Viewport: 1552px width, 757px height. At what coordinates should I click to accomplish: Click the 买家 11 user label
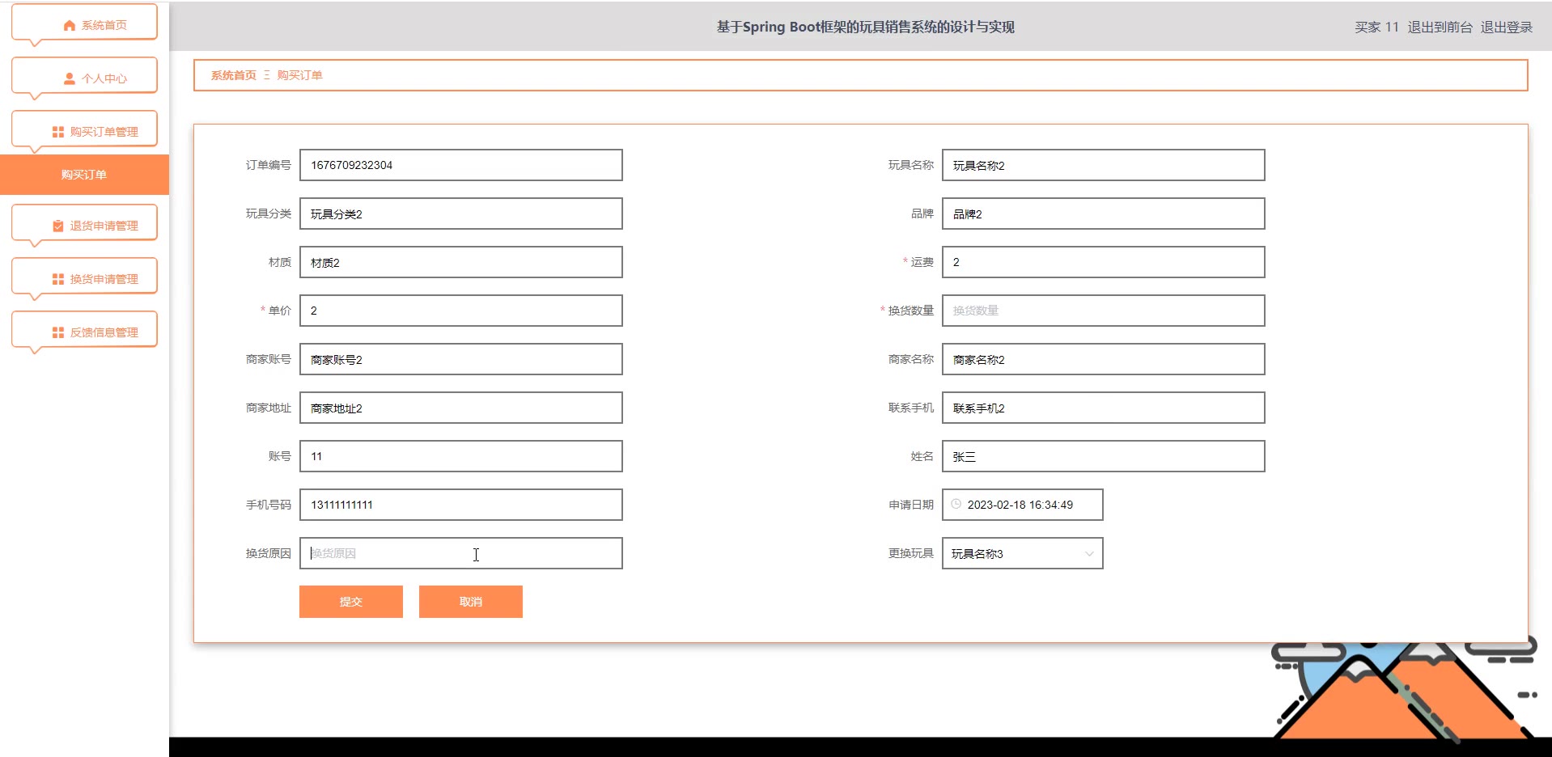click(1376, 27)
